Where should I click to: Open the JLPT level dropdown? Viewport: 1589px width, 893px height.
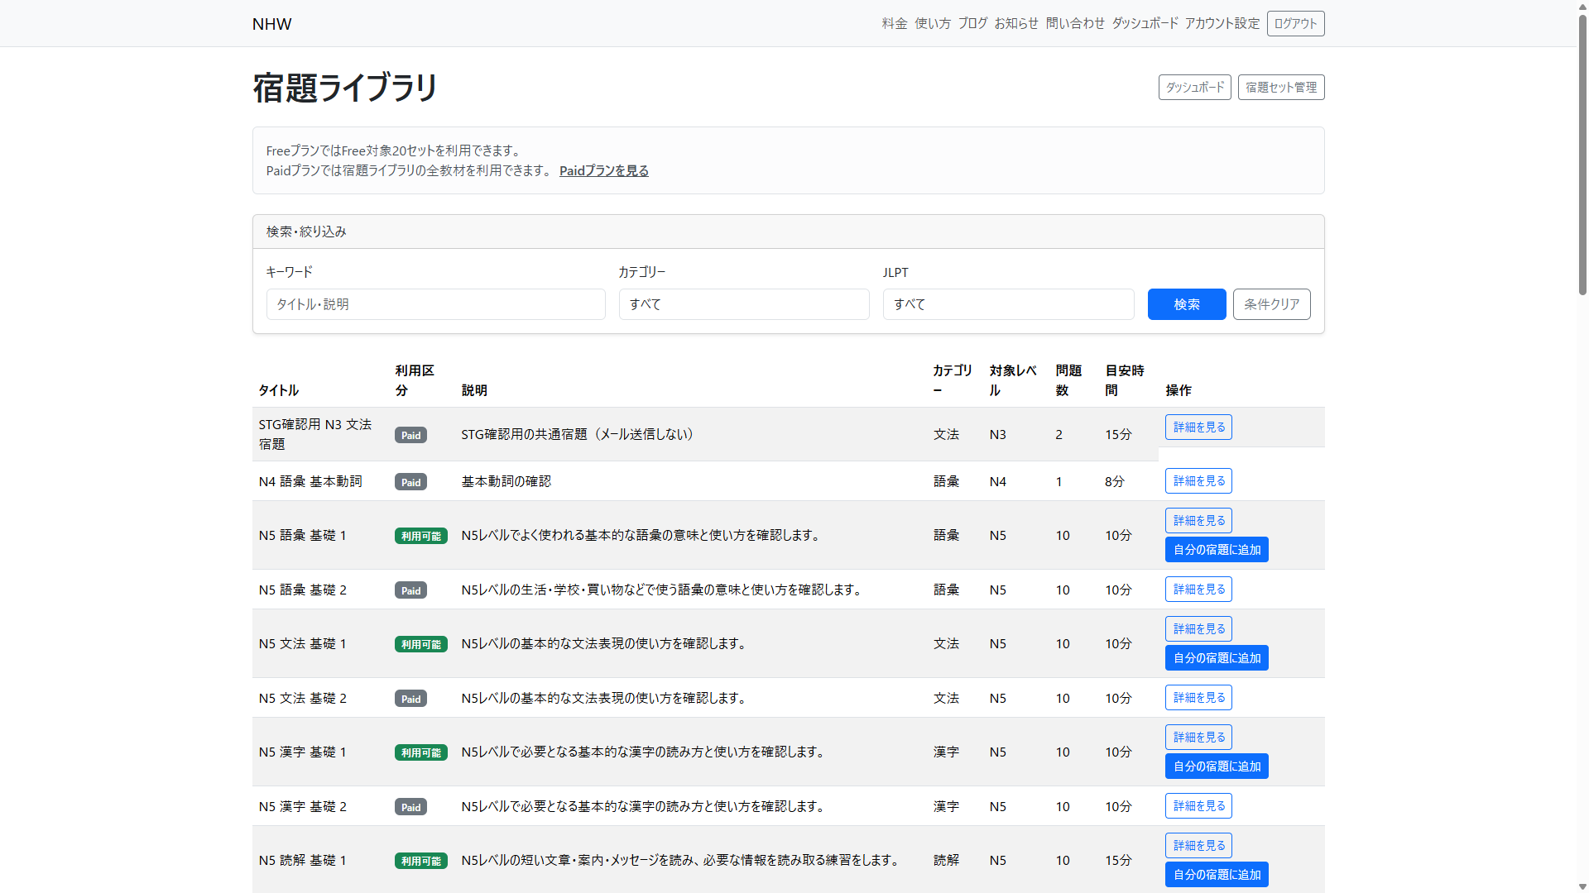point(1008,304)
